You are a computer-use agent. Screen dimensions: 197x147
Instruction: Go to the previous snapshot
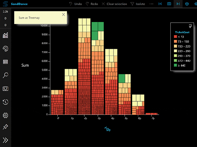160,4
